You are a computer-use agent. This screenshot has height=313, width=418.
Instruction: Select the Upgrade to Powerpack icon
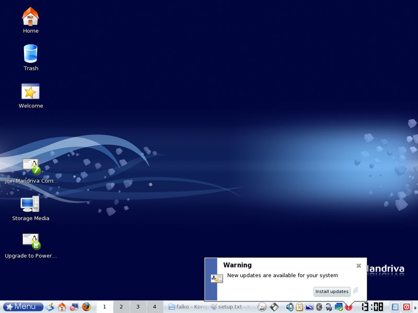click(x=31, y=246)
